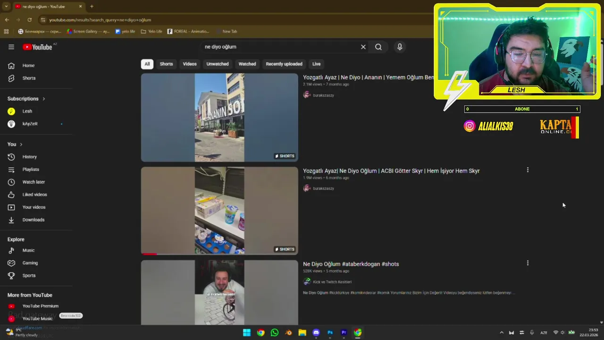Open yelo life bookmark

pyautogui.click(x=125, y=31)
